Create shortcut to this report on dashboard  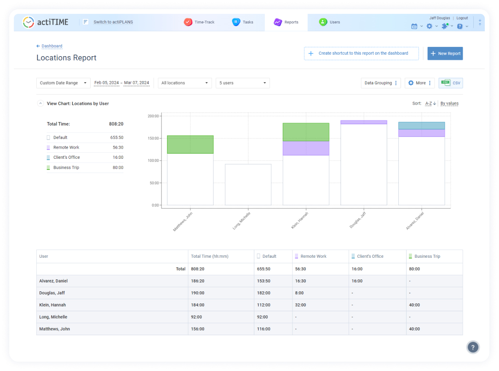coord(361,53)
